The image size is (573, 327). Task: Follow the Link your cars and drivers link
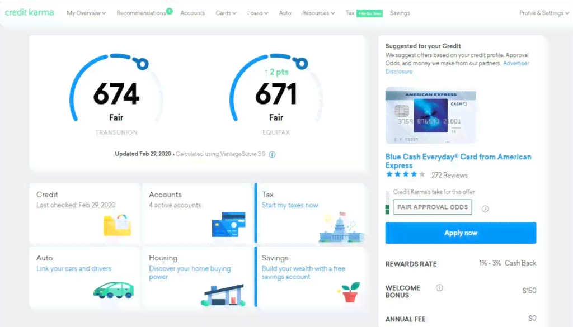[74, 269]
